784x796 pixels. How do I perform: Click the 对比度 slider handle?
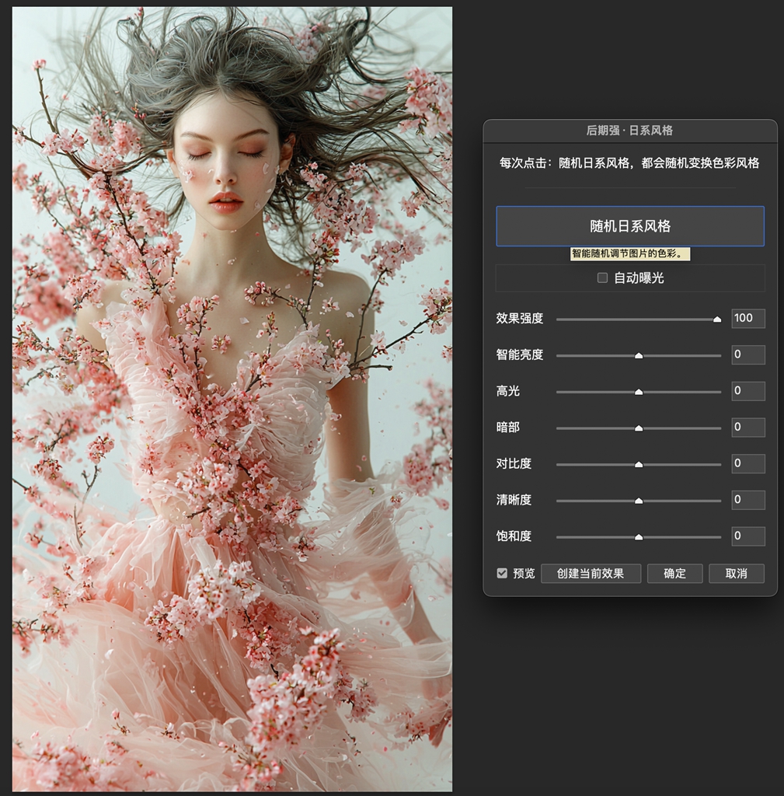[639, 464]
